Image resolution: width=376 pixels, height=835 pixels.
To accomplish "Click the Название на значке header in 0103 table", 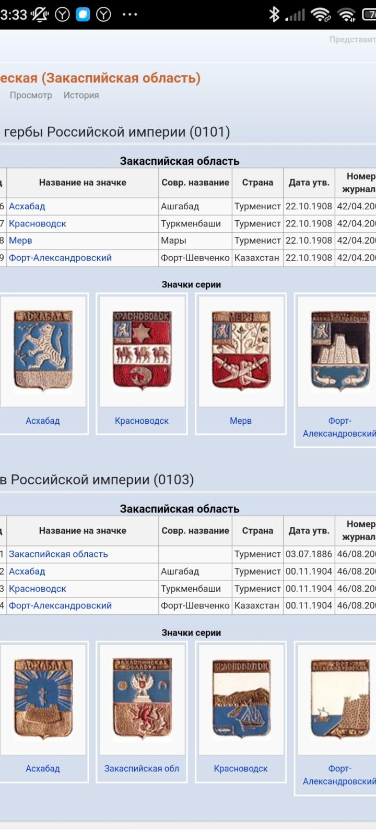I will pos(83,531).
